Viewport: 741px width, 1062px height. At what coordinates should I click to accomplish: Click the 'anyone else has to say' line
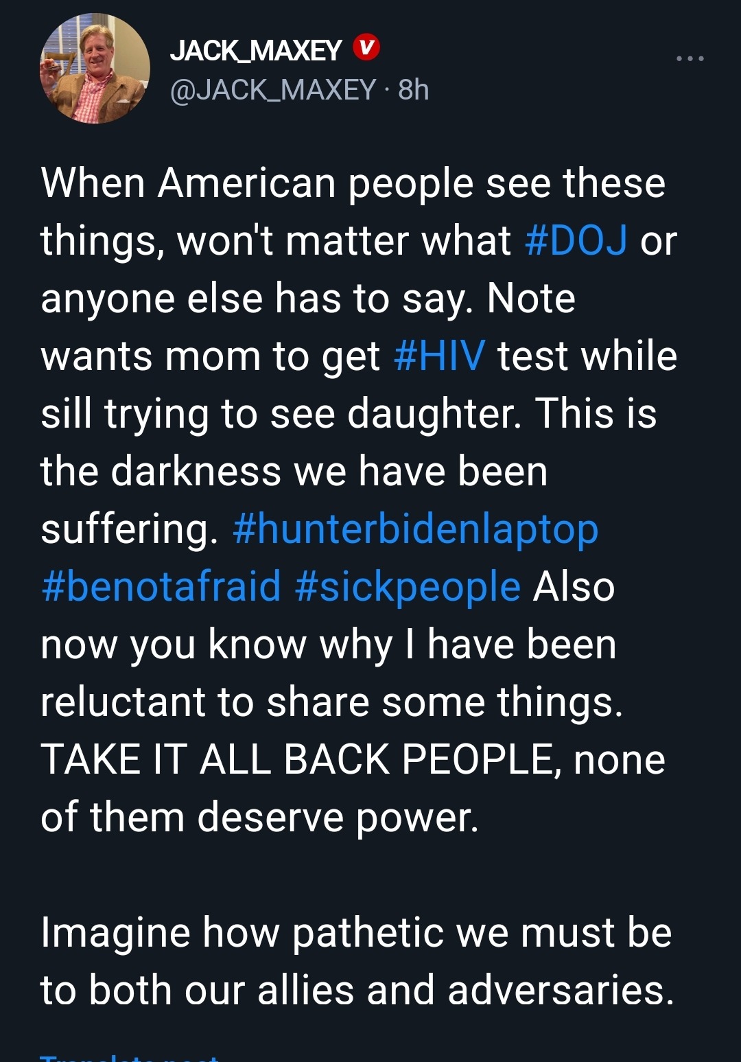pyautogui.click(x=307, y=299)
